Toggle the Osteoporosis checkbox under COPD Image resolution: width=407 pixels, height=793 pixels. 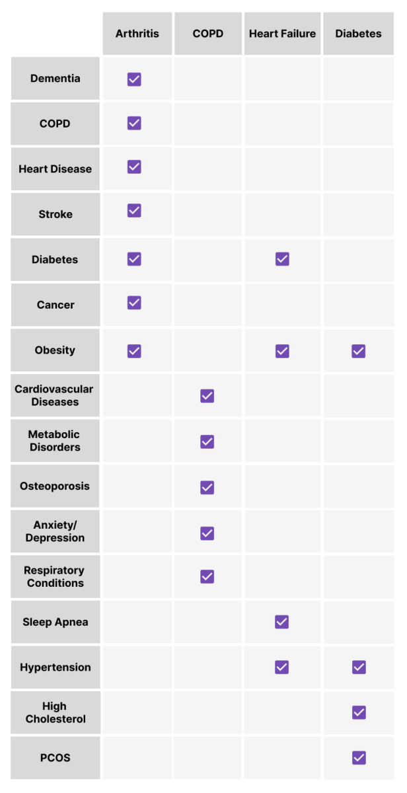207,487
